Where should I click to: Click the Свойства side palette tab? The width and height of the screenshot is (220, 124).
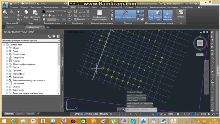pyautogui.click(x=218, y=71)
